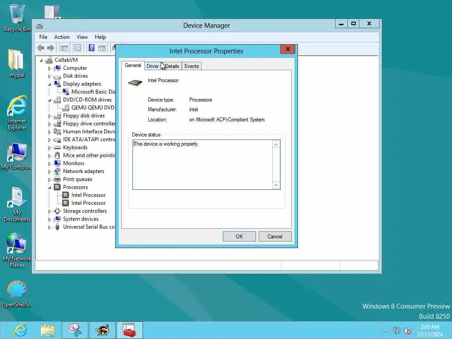Expand the Floppy disk drives node
The image size is (452, 339).
pyautogui.click(x=49, y=116)
